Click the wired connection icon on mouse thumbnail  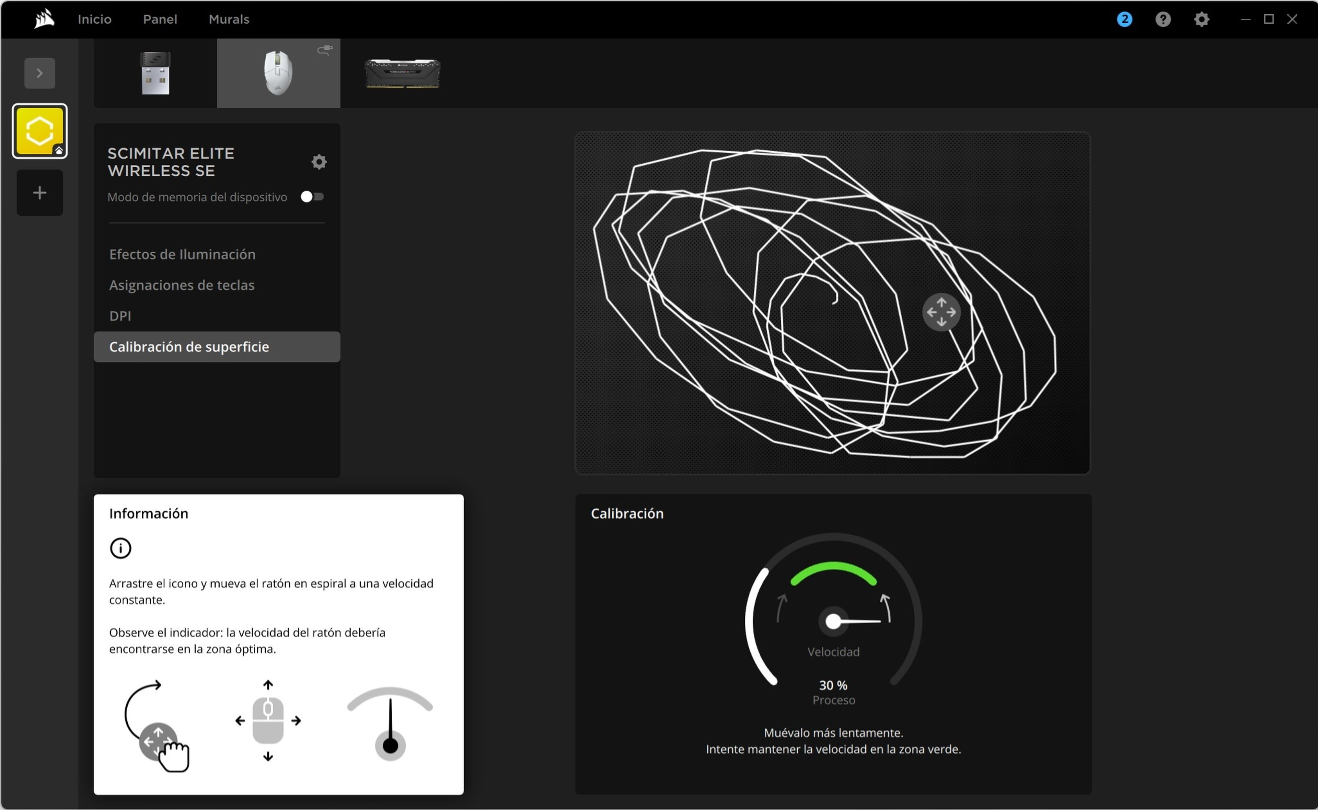[x=325, y=50]
